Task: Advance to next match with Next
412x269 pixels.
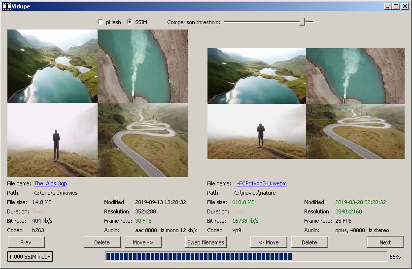Action: [x=385, y=242]
